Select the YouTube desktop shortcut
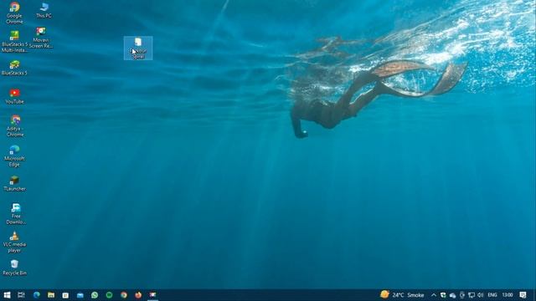 pos(14,96)
